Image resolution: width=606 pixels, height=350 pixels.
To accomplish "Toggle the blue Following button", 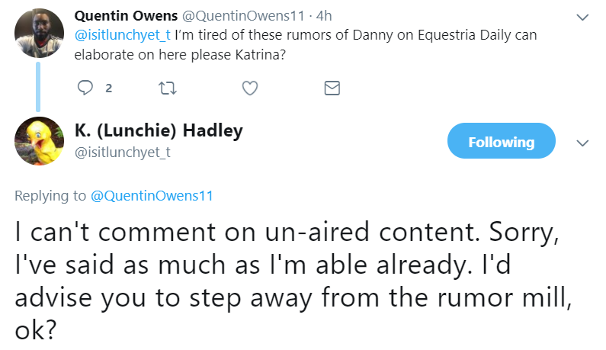I will tap(501, 143).
